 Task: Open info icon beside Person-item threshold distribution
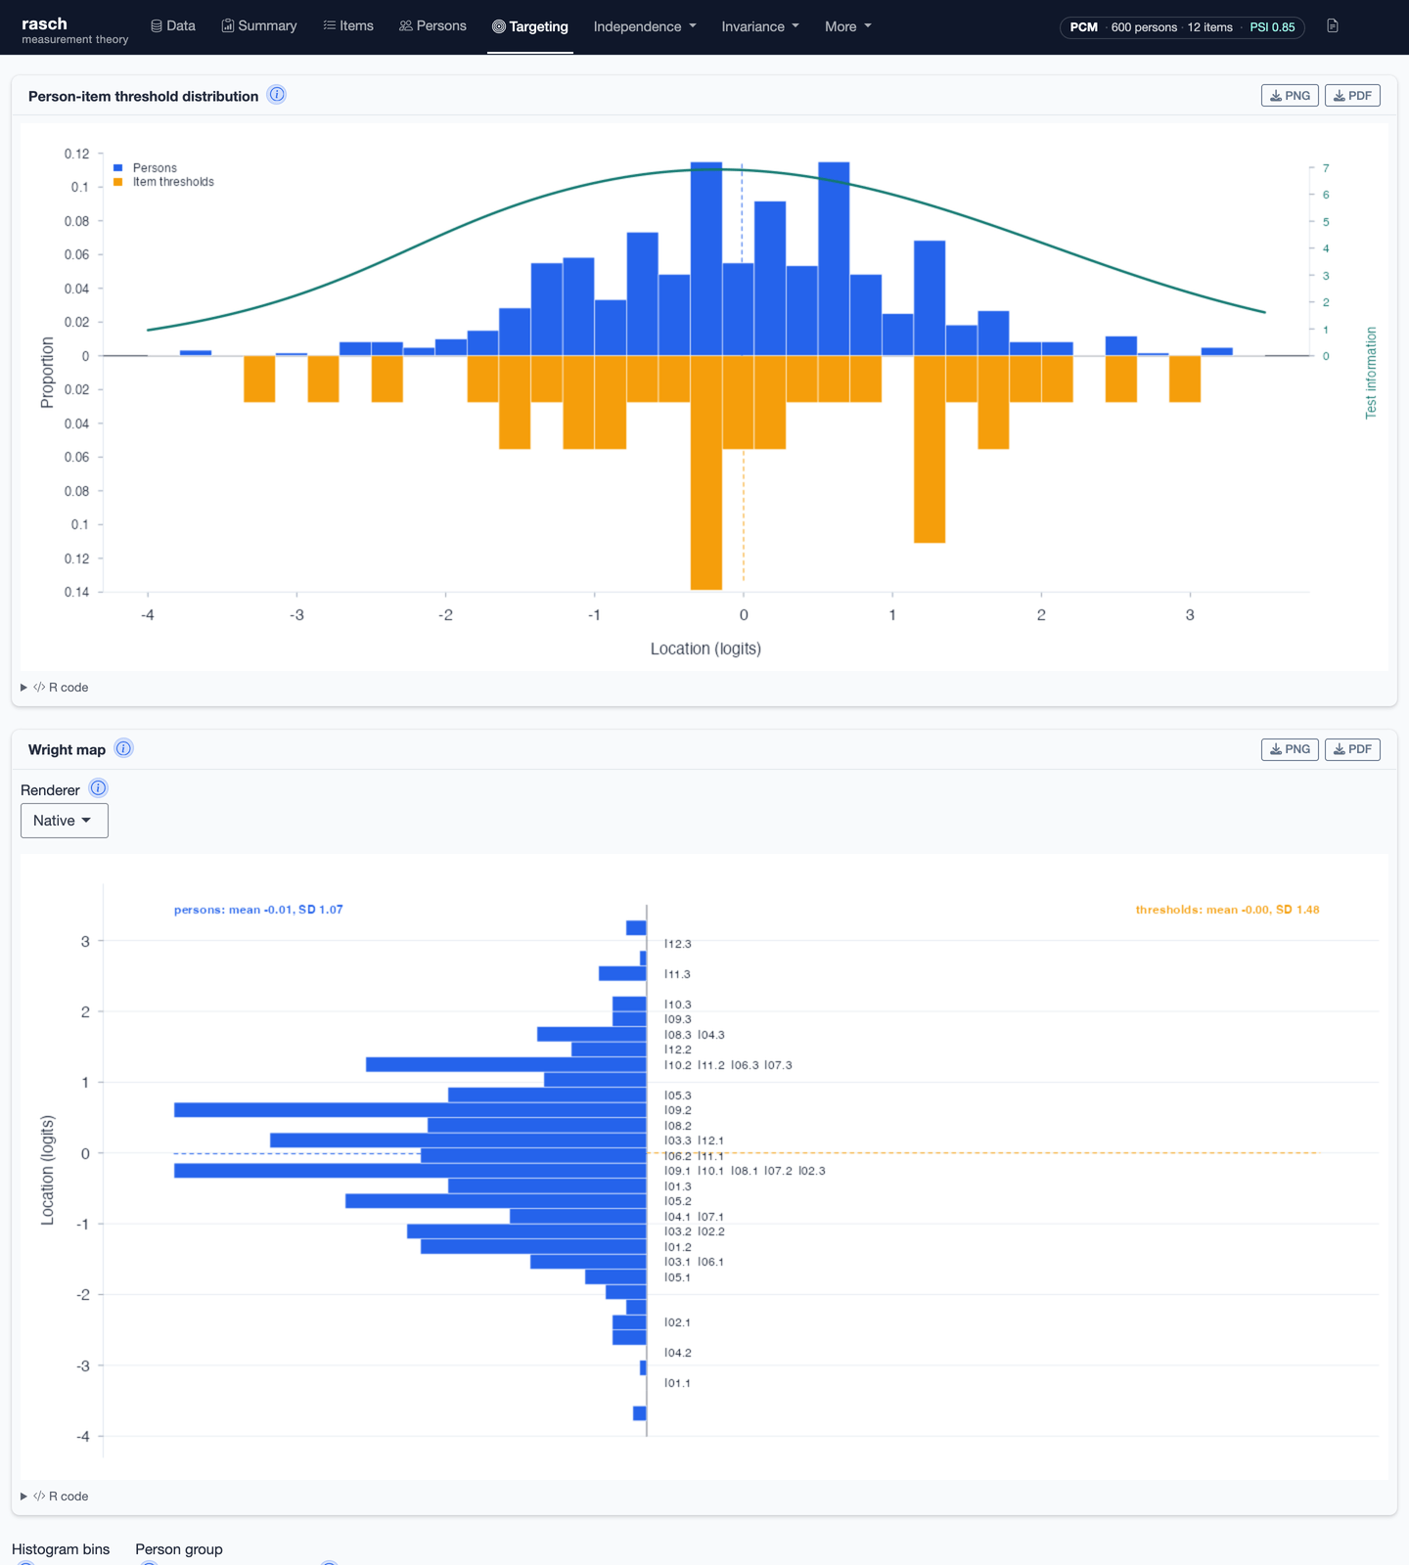click(277, 95)
